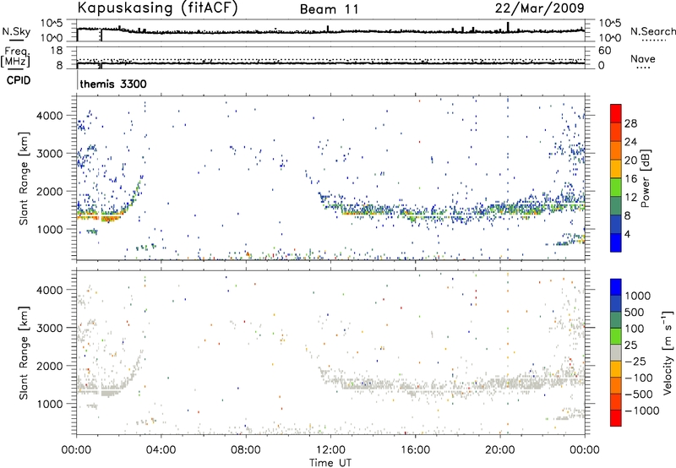This screenshot has width=676, height=468.
Task: Click the gray segment of velocity colorbar
Action: tap(616, 353)
